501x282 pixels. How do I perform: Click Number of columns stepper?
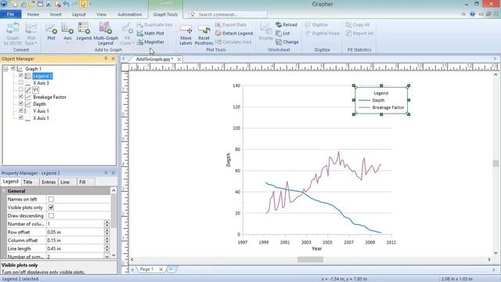pos(107,224)
